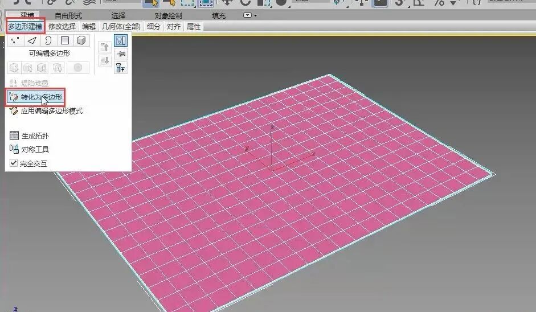Screen dimensions: 536x312
Task: Toggle Show End Result lightbulb icon
Action: pos(120,40)
